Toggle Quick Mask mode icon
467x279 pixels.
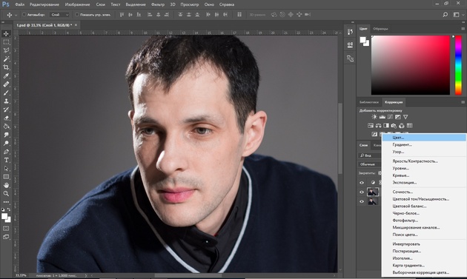6,229
